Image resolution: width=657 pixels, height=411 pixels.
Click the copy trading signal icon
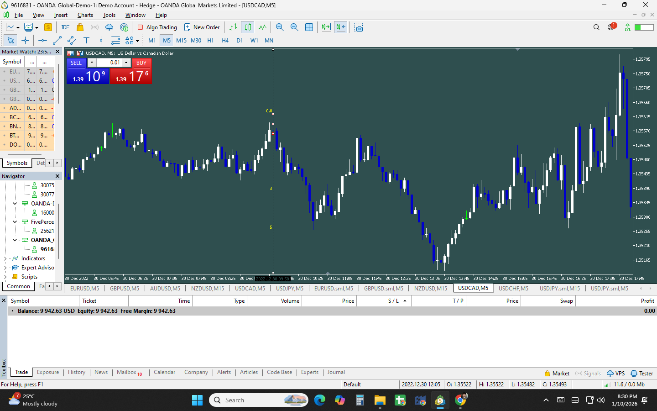(124, 27)
